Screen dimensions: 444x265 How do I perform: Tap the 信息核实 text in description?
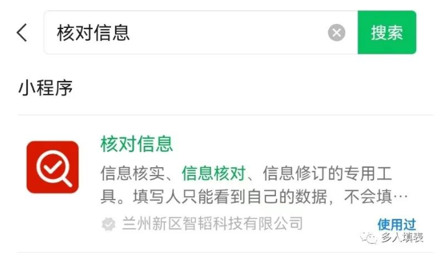(132, 173)
